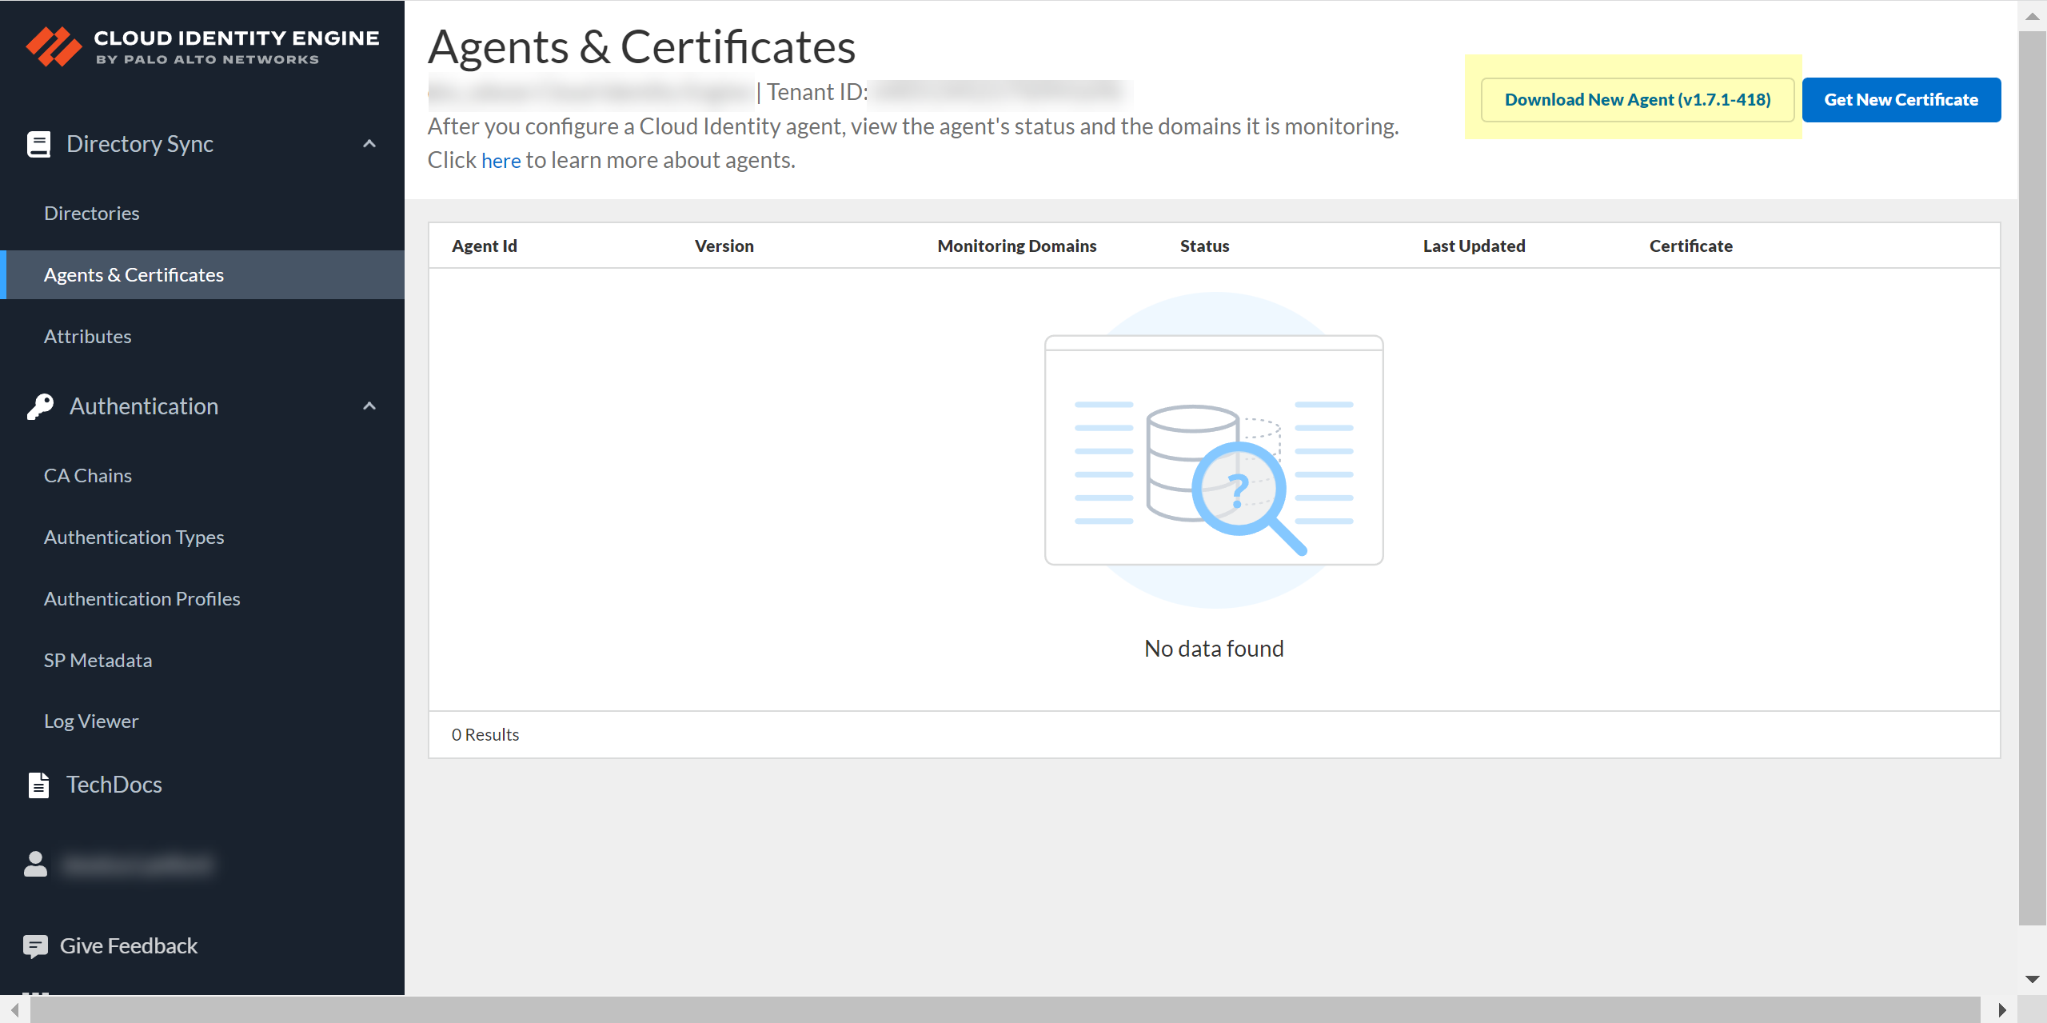The image size is (2047, 1023).
Task: Click the Status column header
Action: click(1204, 246)
